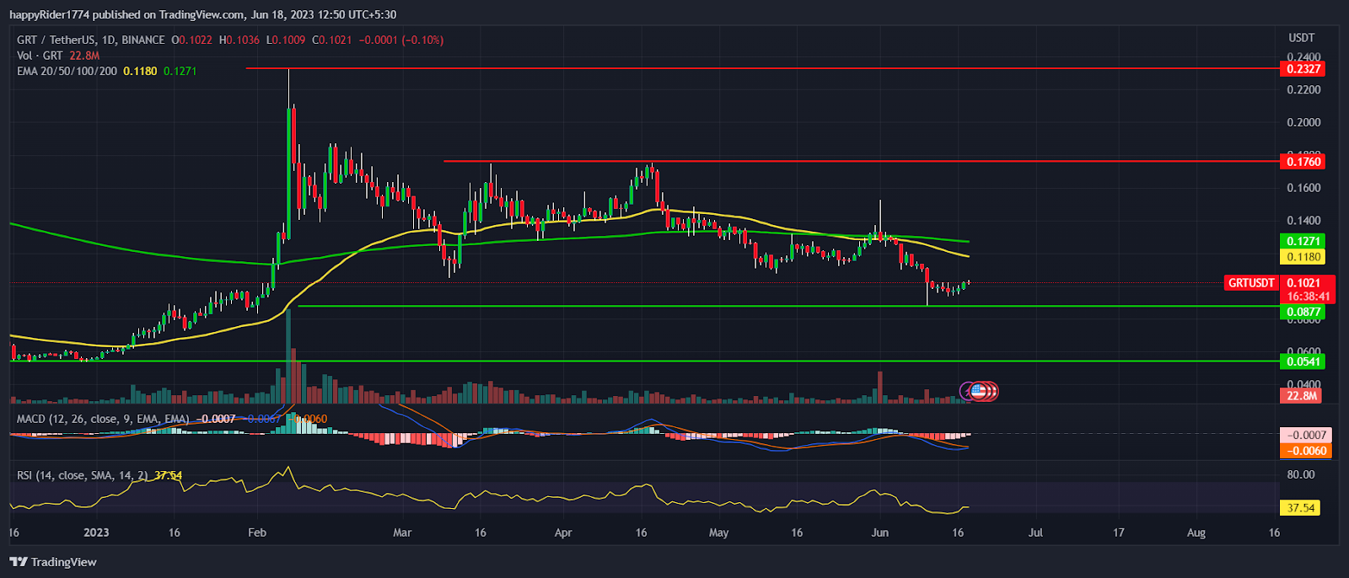Click the May label on time axis

(x=718, y=533)
